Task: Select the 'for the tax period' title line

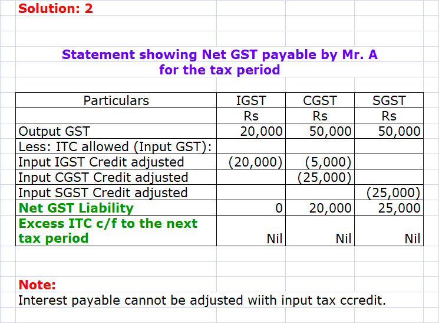Action: coord(219,70)
